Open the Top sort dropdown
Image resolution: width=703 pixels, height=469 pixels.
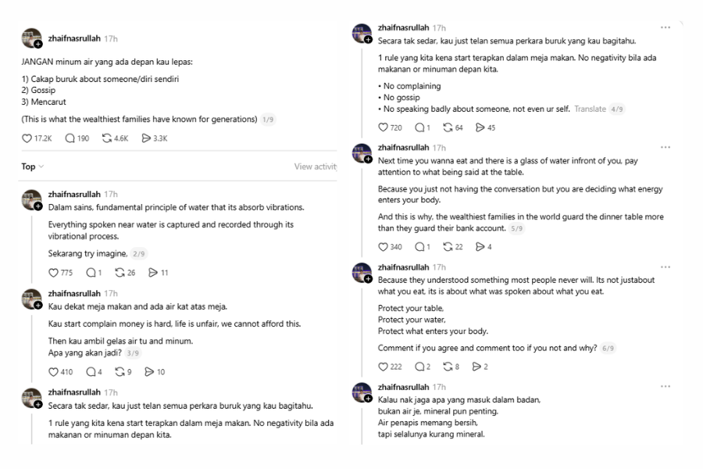pyautogui.click(x=32, y=166)
